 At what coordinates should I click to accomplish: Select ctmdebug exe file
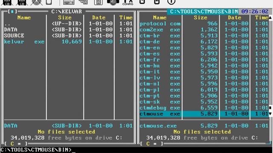point(204,108)
